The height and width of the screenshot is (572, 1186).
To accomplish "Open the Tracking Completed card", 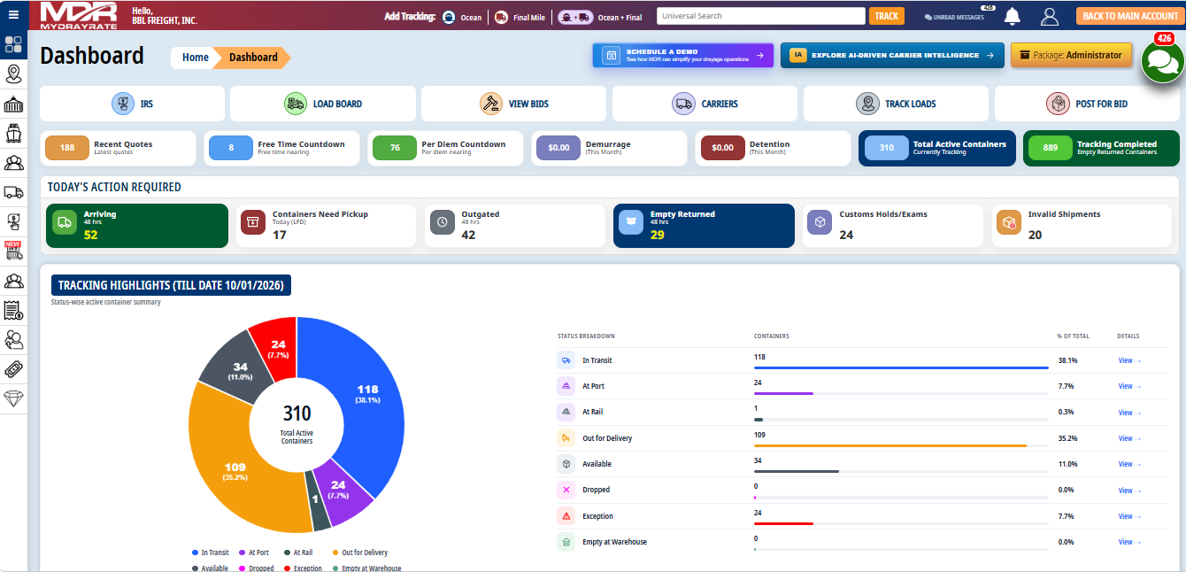I will pyautogui.click(x=1101, y=148).
